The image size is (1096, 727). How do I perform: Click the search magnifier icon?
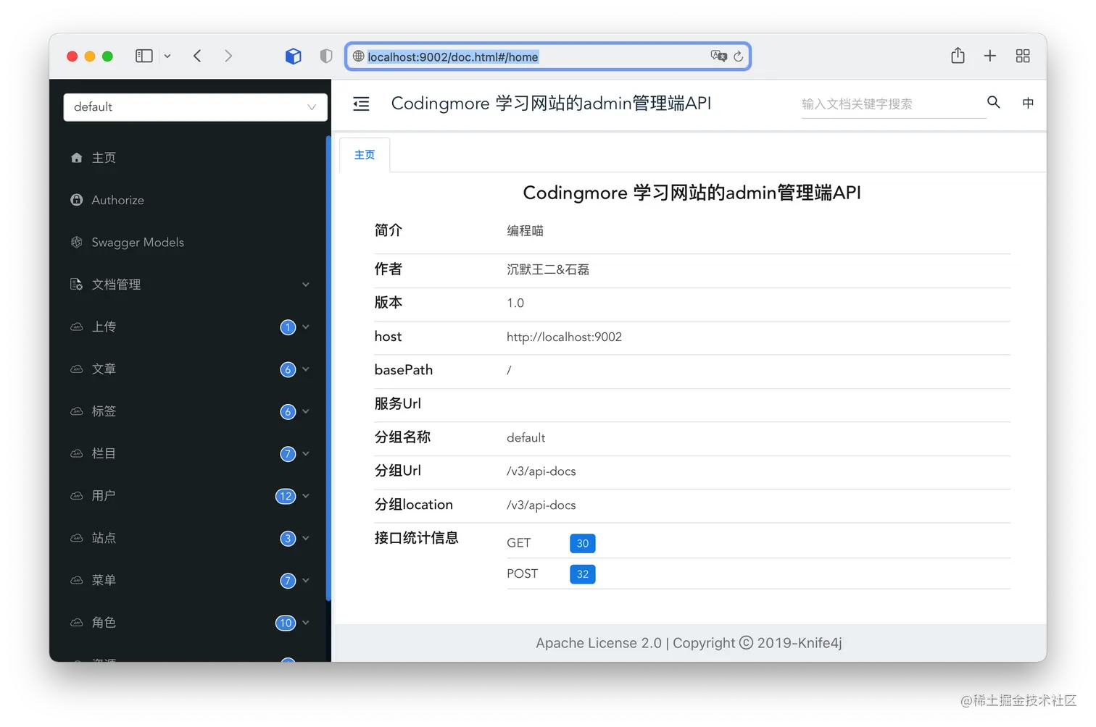coord(993,103)
